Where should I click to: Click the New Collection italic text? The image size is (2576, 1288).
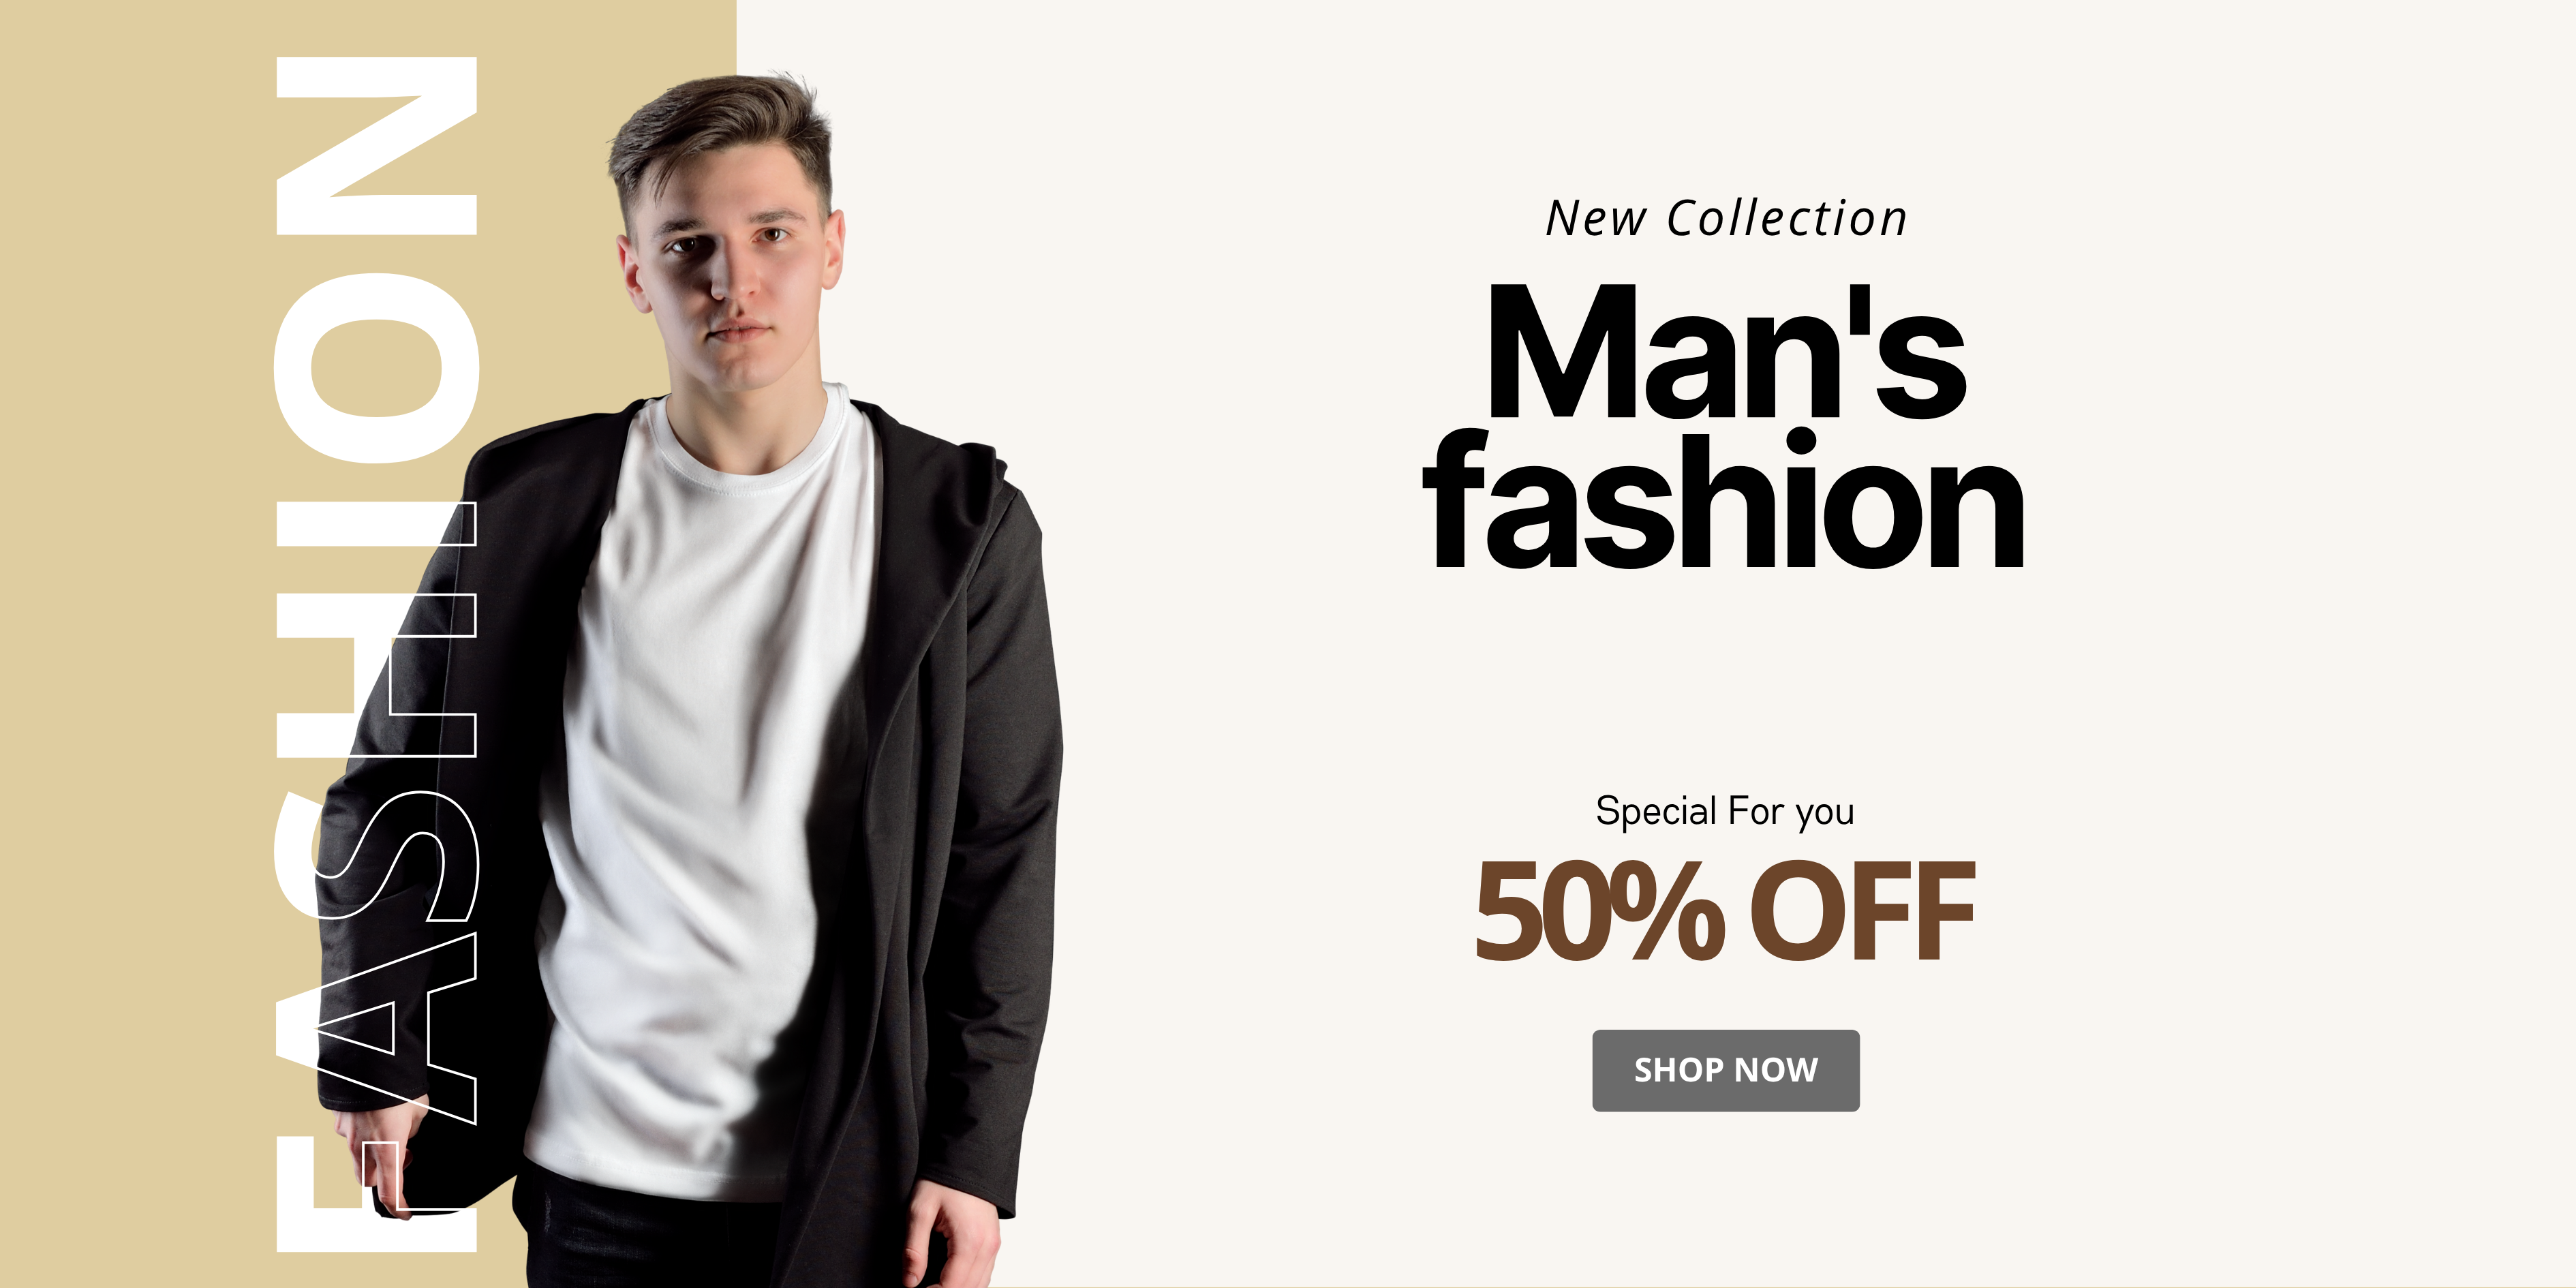pyautogui.click(x=1727, y=218)
